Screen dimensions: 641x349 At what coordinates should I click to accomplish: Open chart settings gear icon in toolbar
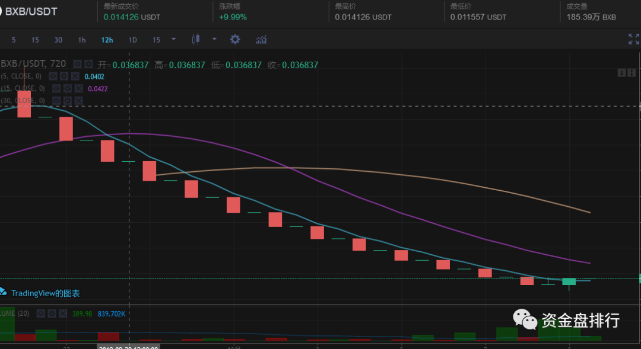[x=235, y=40]
